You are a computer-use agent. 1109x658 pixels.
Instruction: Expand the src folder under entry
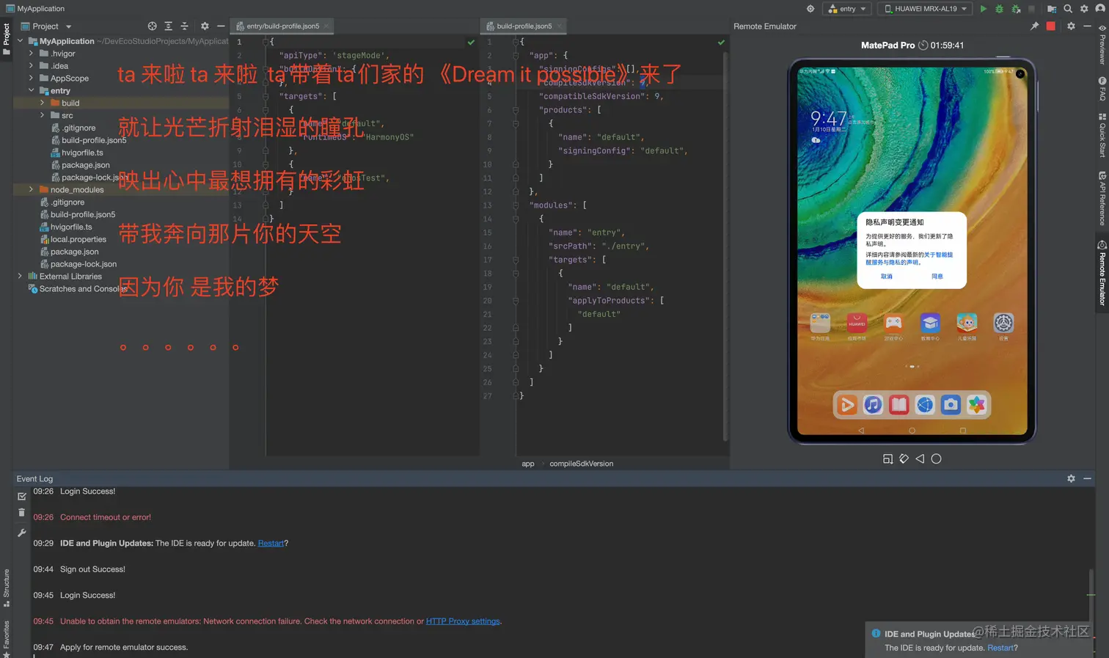click(x=42, y=115)
